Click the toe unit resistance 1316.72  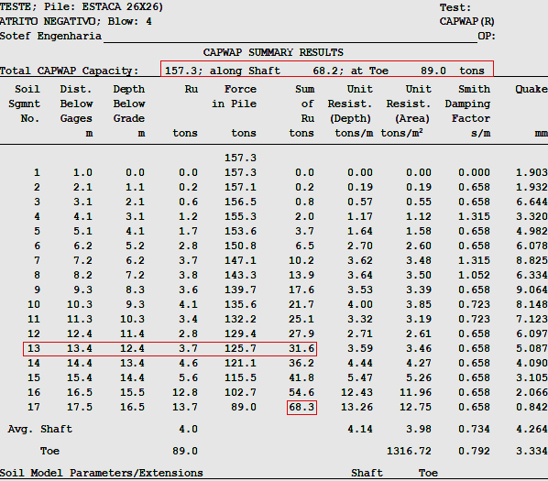[409, 451]
